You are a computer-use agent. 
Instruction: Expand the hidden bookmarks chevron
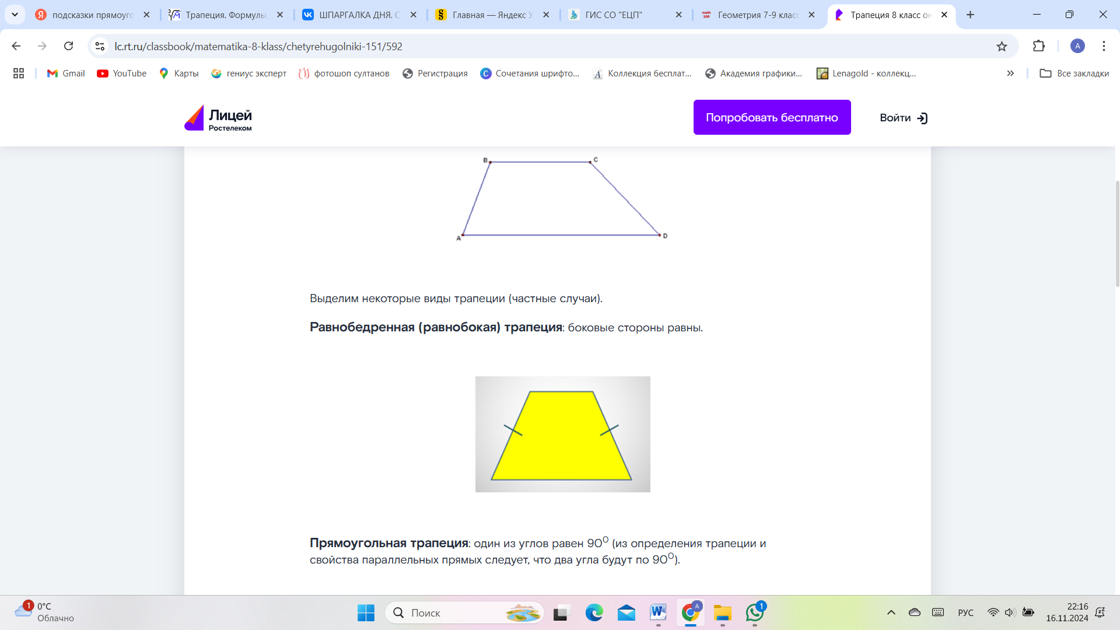tap(1010, 73)
